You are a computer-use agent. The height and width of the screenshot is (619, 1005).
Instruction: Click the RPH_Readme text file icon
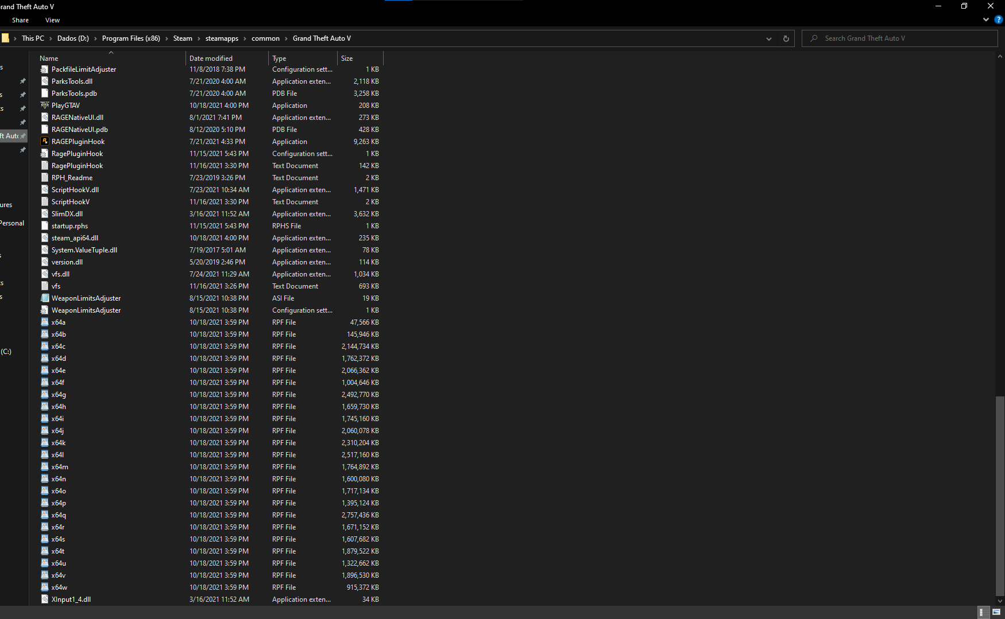pos(45,178)
